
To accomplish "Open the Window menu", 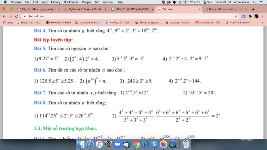I will (x=108, y=2).
